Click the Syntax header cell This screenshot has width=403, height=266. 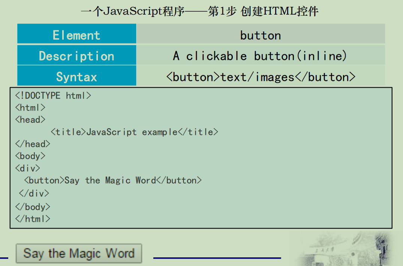[76, 75]
